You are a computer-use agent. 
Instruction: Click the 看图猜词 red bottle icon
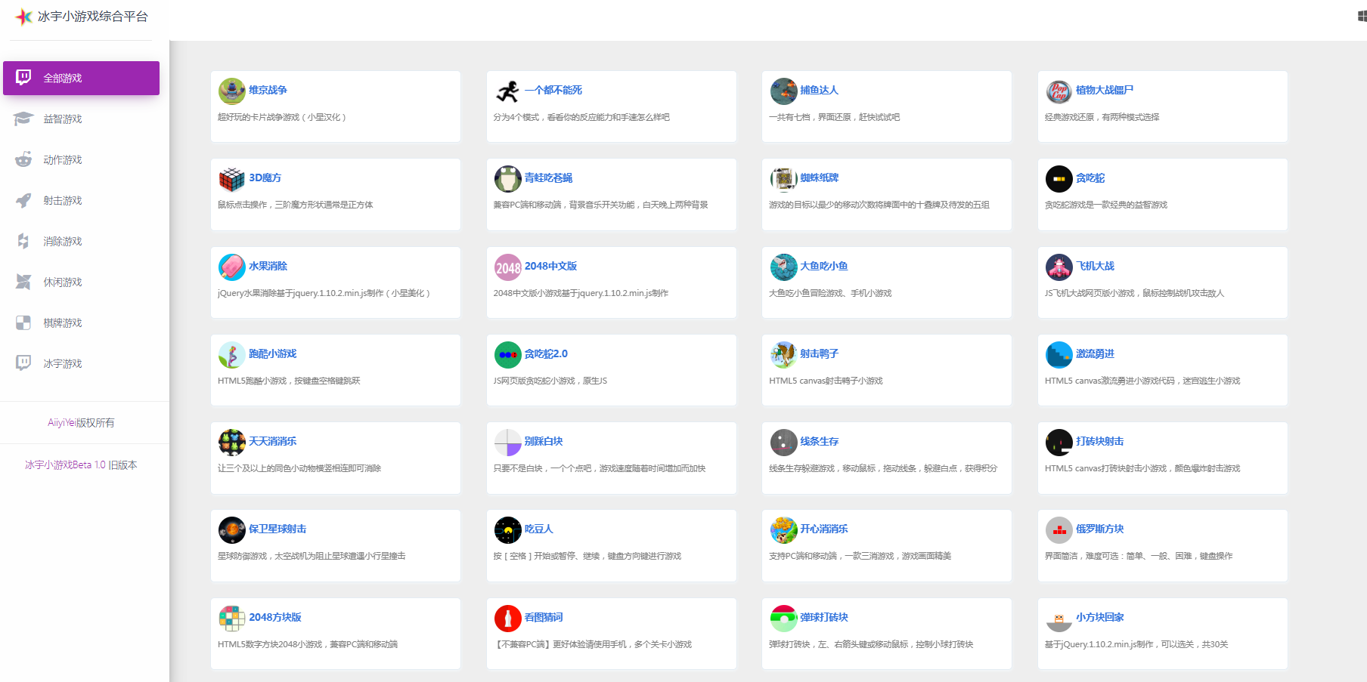pyautogui.click(x=507, y=618)
